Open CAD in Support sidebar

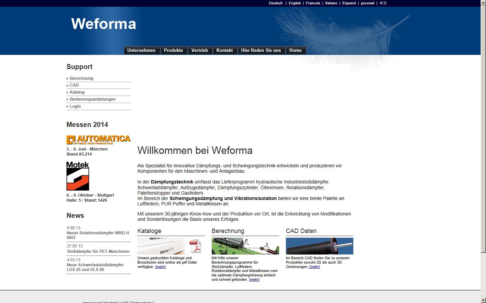(74, 85)
